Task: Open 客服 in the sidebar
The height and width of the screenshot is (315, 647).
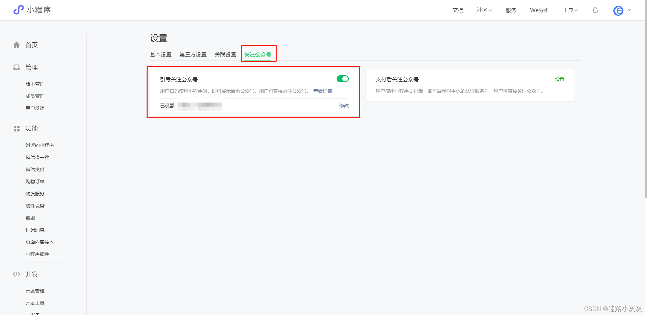Action: pos(30,218)
